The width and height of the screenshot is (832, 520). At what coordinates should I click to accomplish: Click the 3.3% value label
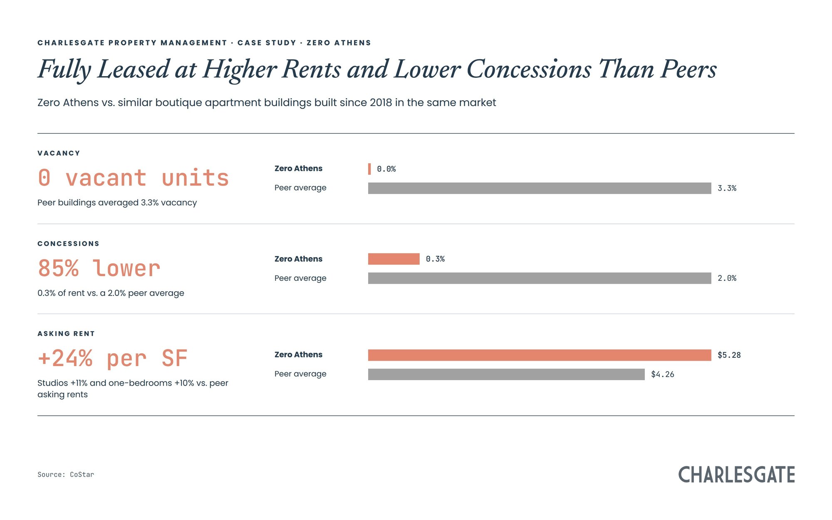pos(727,188)
